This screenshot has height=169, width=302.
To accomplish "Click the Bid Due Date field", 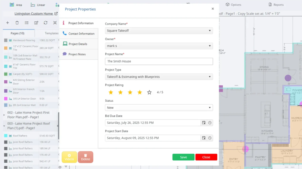I will (x=153, y=123).
